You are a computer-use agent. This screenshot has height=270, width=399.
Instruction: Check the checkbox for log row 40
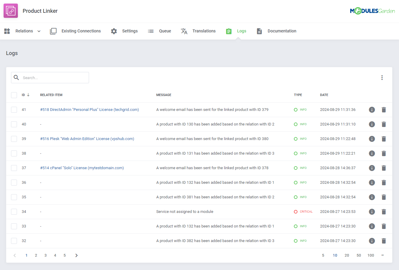[14, 124]
